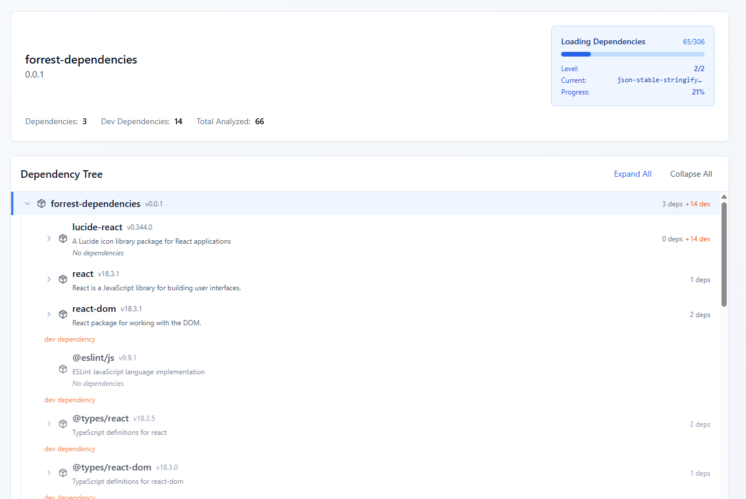Expand the @types/react-dom dependency chevron
This screenshot has width=746, height=499.
coord(49,473)
